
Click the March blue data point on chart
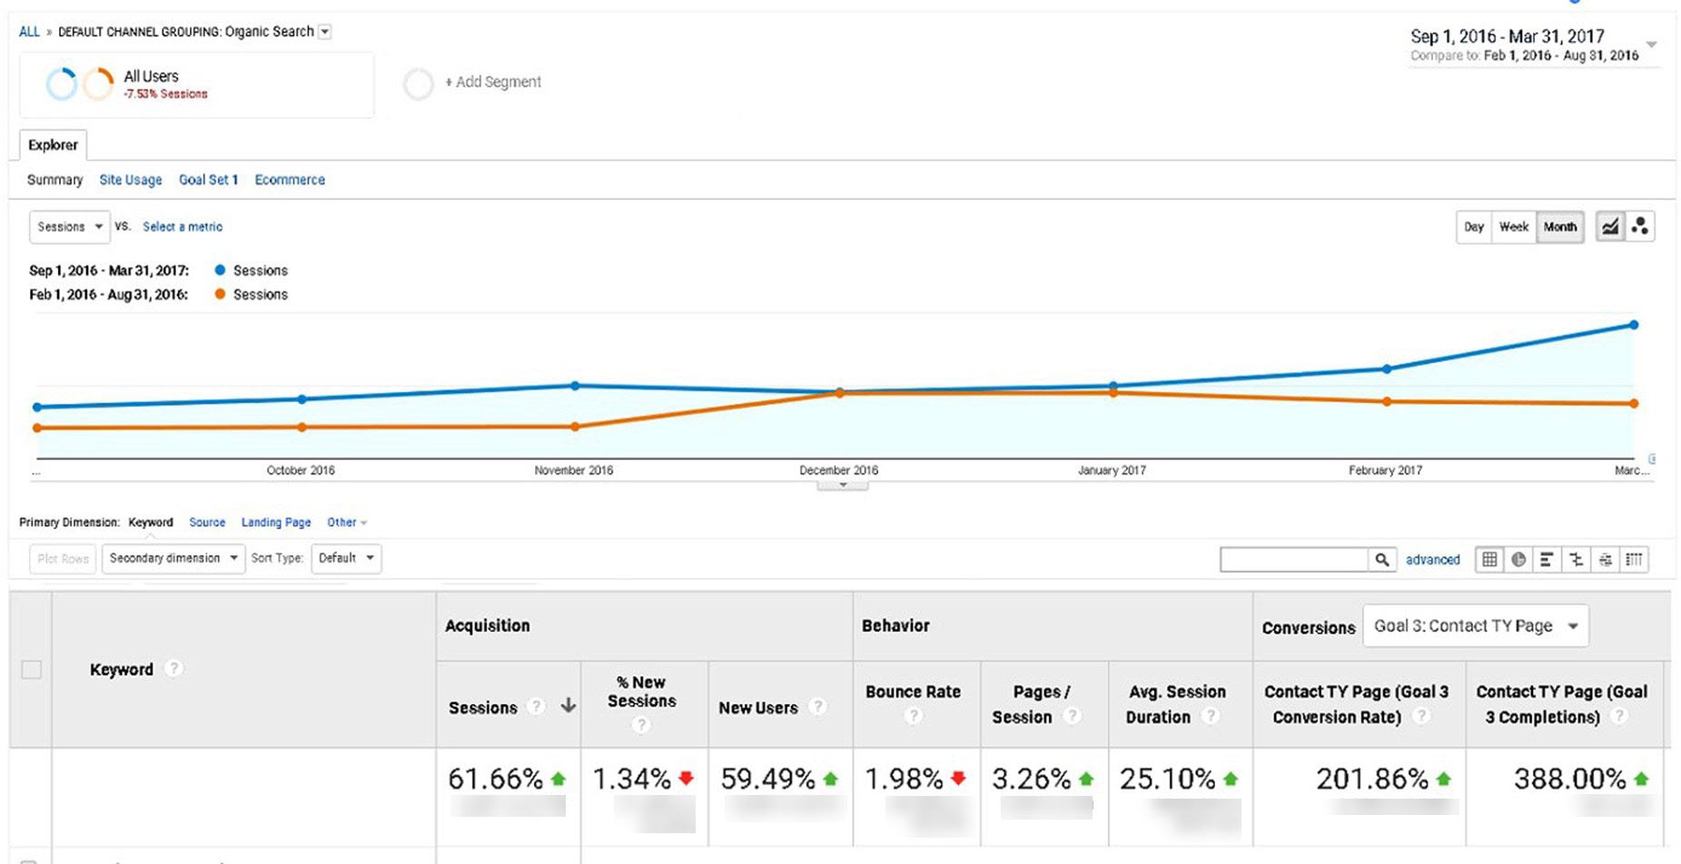(1633, 325)
